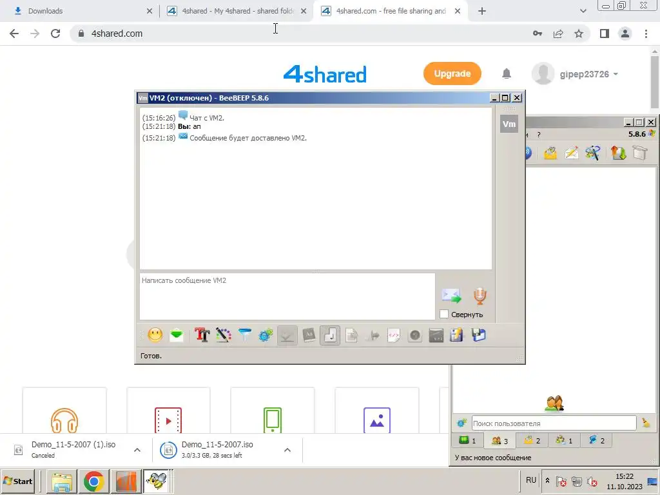
Task: Click the gray forward arrow icon
Action: point(373,335)
